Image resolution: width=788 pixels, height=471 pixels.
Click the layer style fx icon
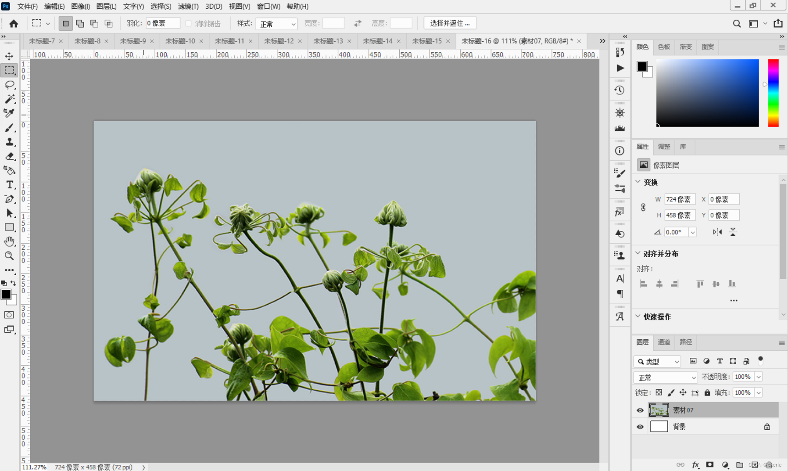point(695,464)
